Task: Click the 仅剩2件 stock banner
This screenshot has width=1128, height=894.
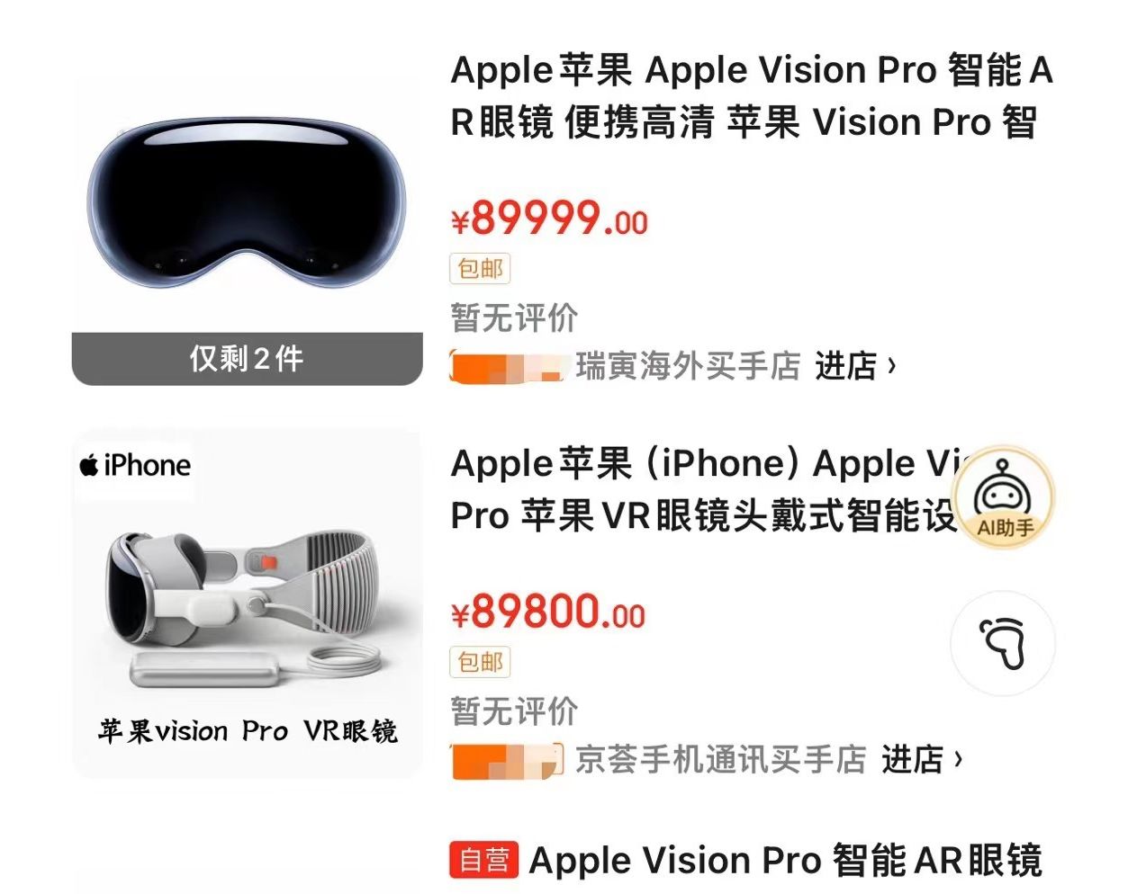Action: coord(248,359)
